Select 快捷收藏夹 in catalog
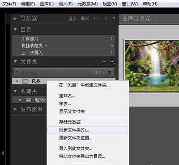 coord(64,46)
